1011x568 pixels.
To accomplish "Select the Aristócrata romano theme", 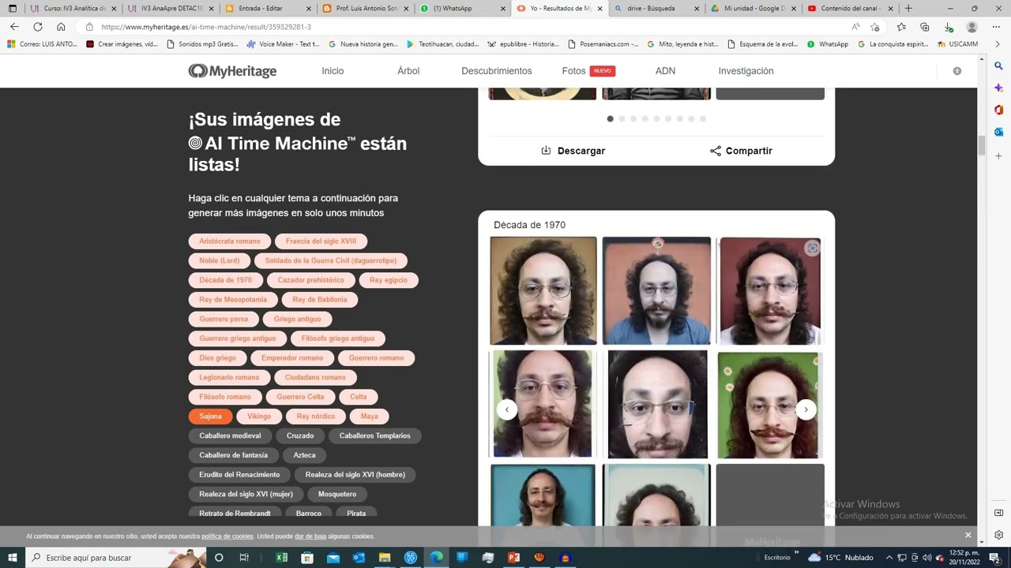I will pos(229,241).
